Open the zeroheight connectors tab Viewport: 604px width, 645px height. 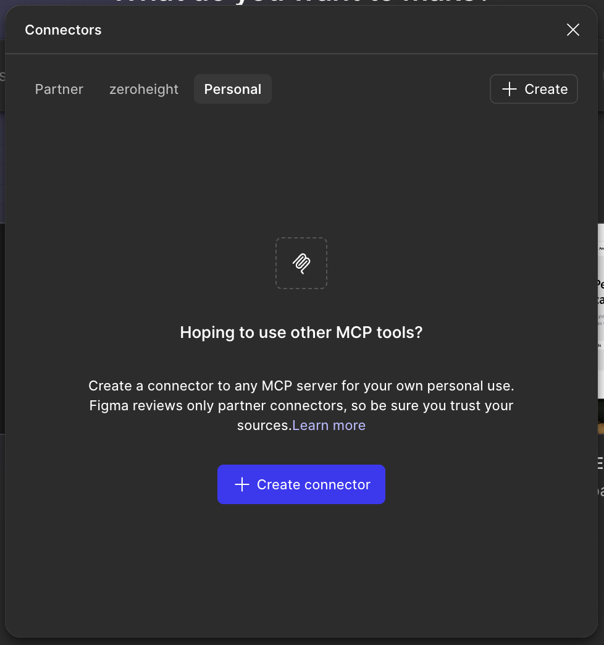[x=144, y=90]
